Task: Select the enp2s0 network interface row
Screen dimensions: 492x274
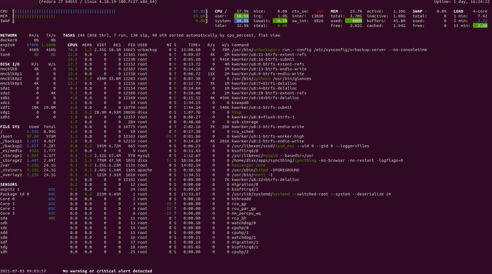Action: pyautogui.click(x=28, y=45)
